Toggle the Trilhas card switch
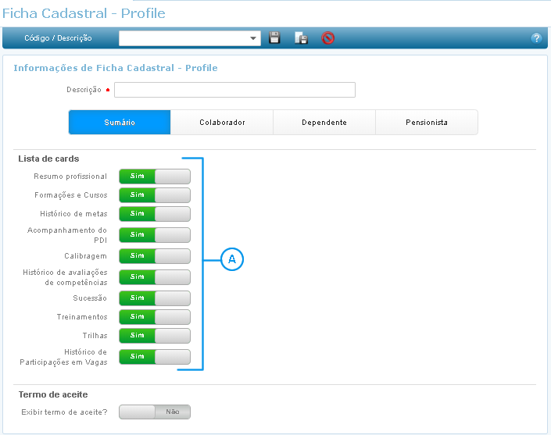Viewport: 551px width, 435px height. pyautogui.click(x=155, y=335)
